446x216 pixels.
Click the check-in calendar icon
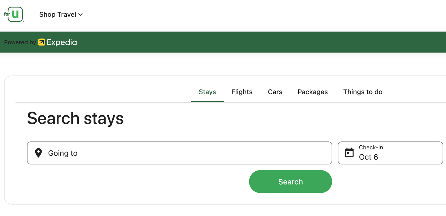349,153
